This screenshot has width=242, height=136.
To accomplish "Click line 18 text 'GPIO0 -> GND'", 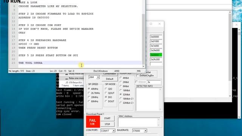I will [29, 44].
